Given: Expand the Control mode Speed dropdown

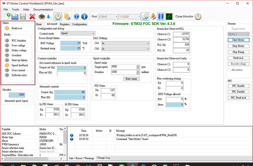Looking at the screenshot, I should pos(78,33).
